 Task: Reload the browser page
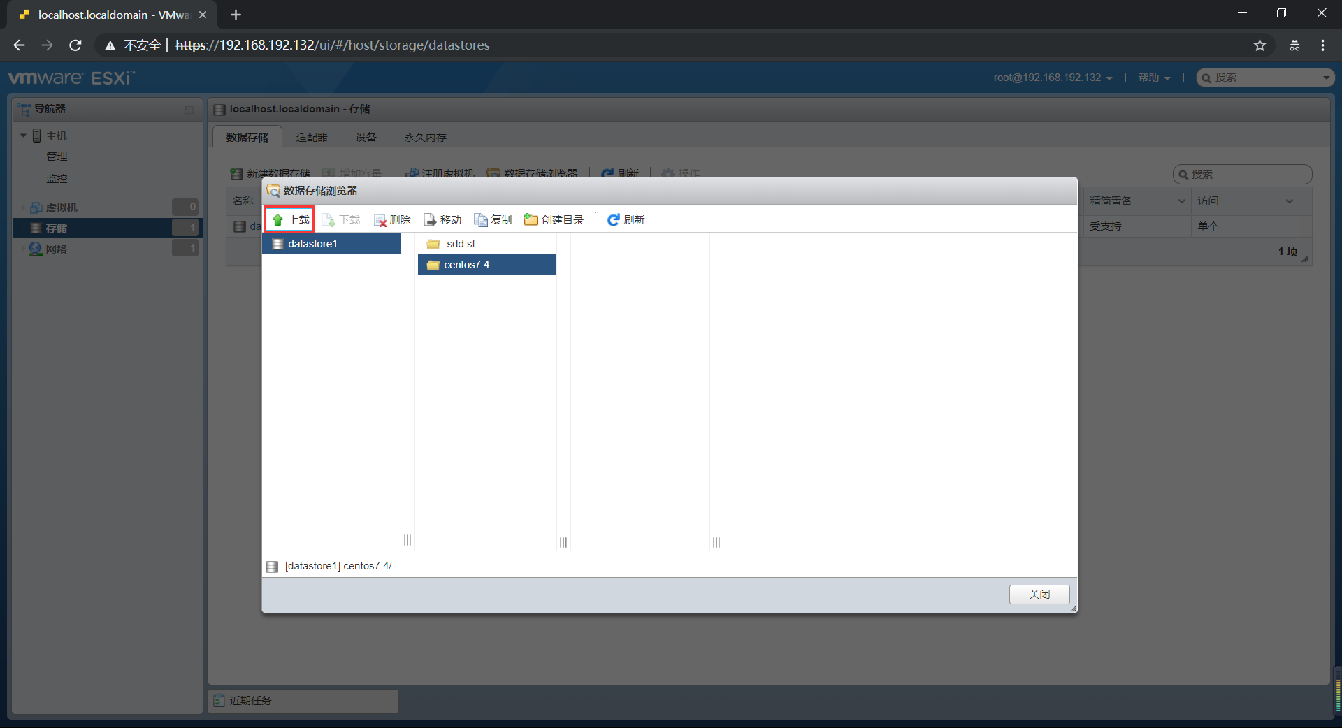tap(75, 45)
